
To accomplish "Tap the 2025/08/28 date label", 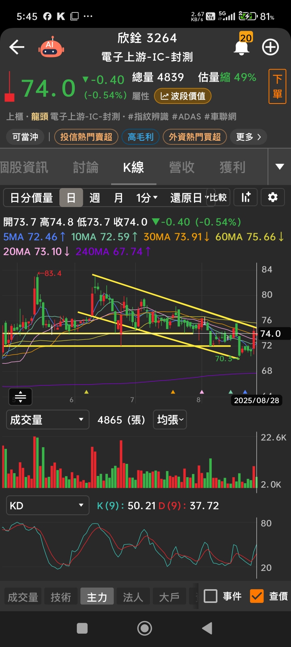I will click(x=256, y=400).
